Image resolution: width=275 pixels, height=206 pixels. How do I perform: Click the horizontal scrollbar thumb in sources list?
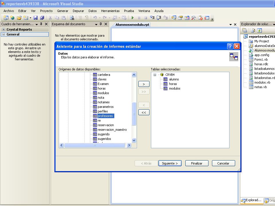point(95,145)
